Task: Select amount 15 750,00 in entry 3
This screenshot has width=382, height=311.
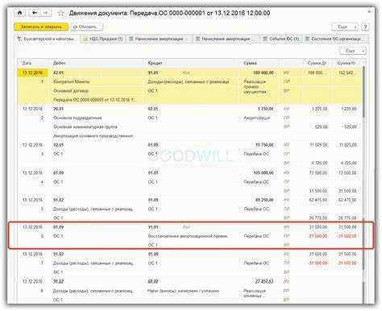Action: (x=264, y=145)
